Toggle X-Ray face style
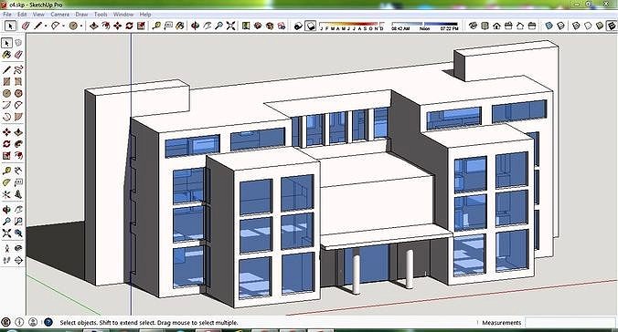This screenshot has width=618, height=332. 549,26
